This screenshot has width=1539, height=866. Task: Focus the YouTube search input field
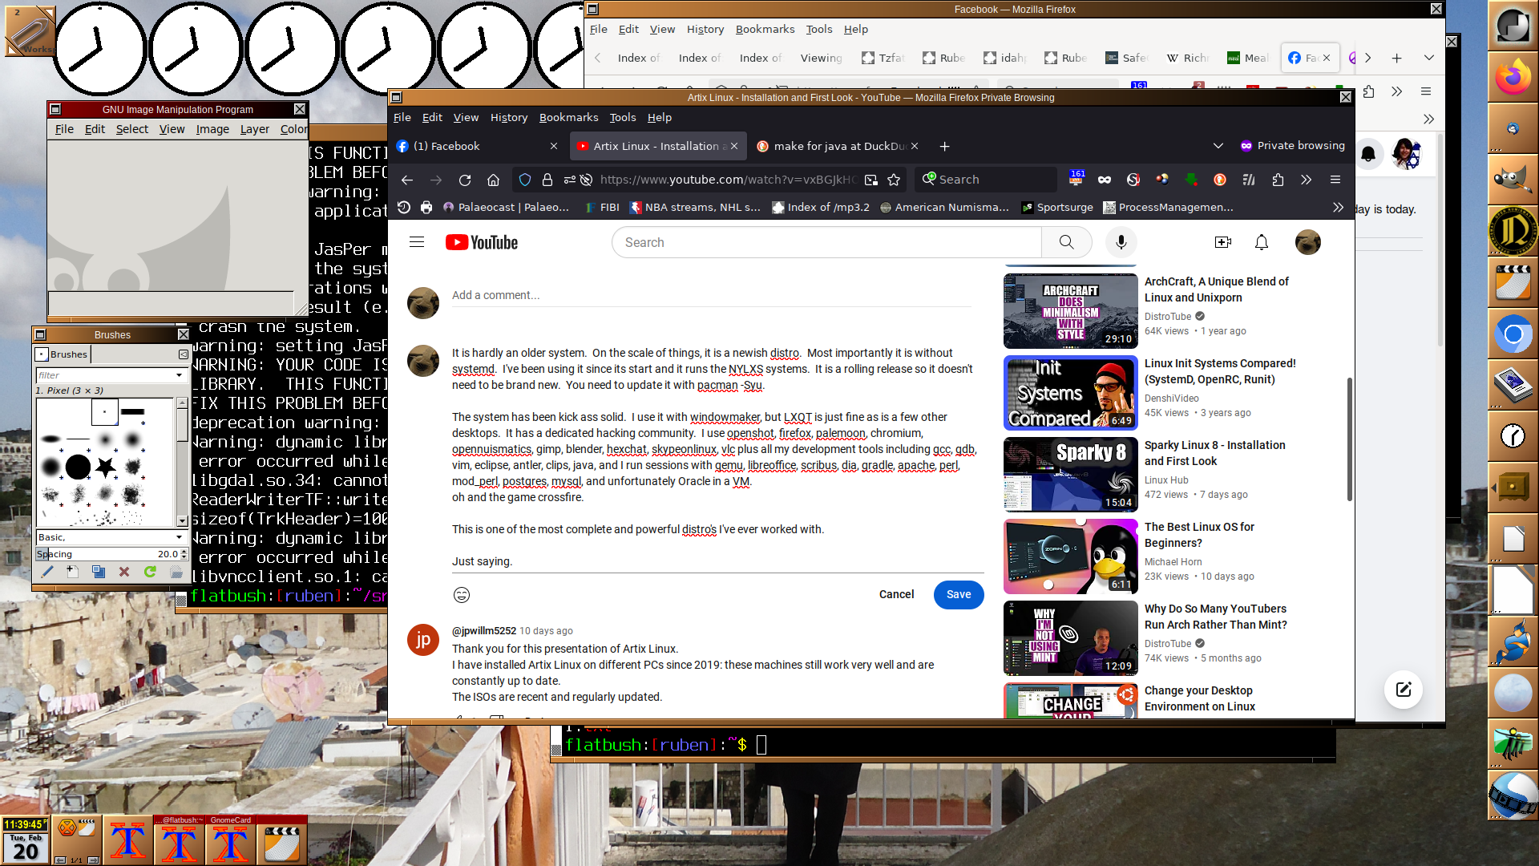pyautogui.click(x=826, y=242)
